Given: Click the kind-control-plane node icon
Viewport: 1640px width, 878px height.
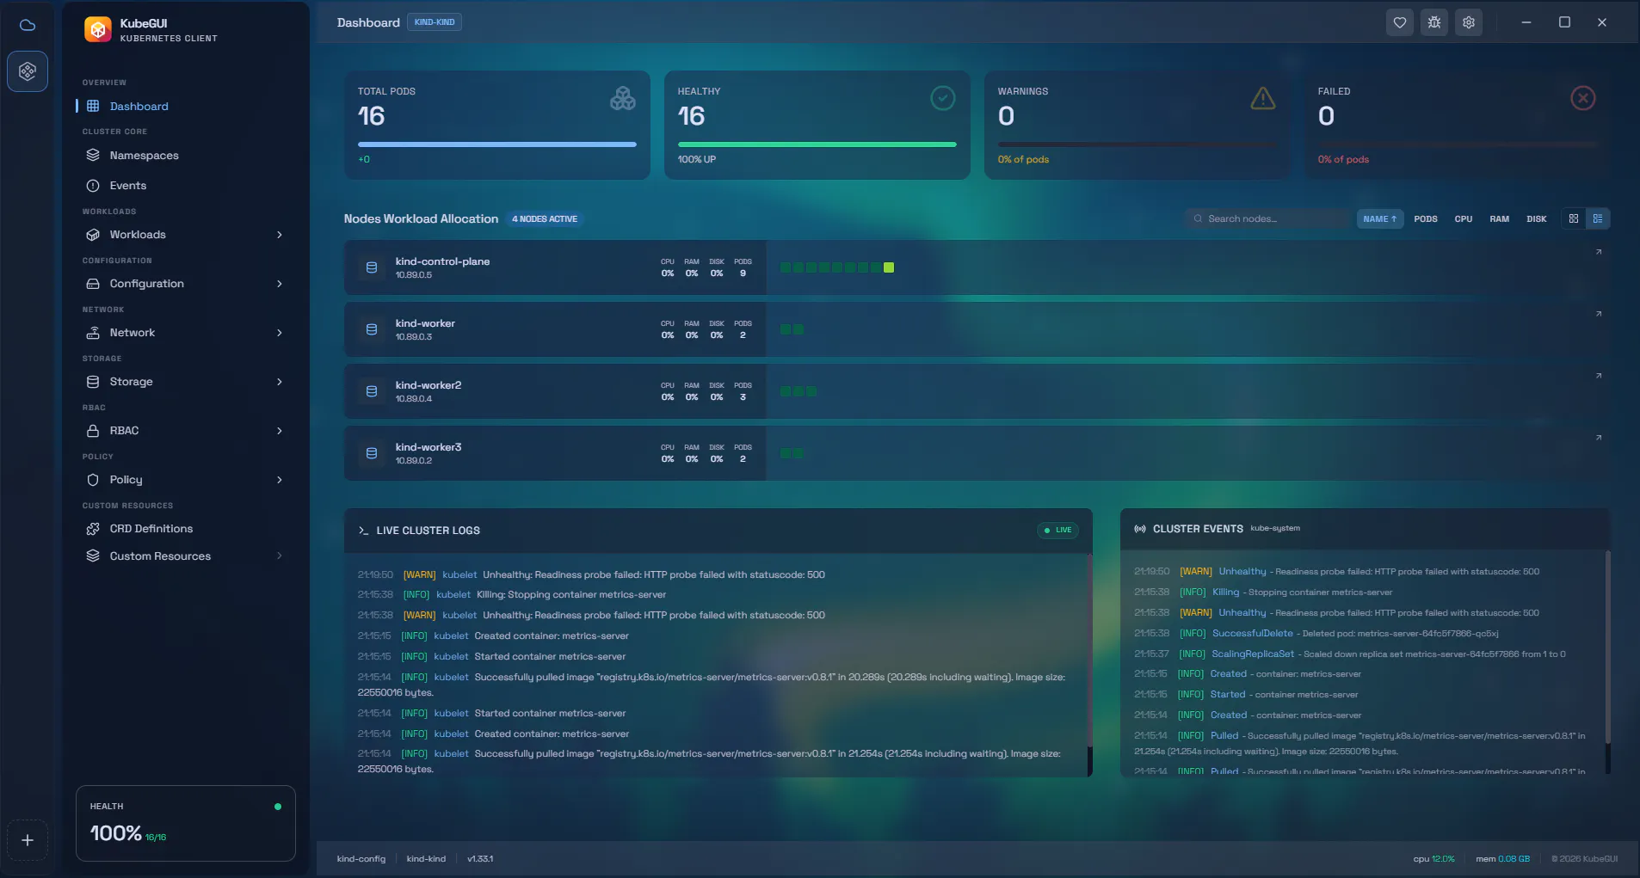Looking at the screenshot, I should (x=372, y=267).
